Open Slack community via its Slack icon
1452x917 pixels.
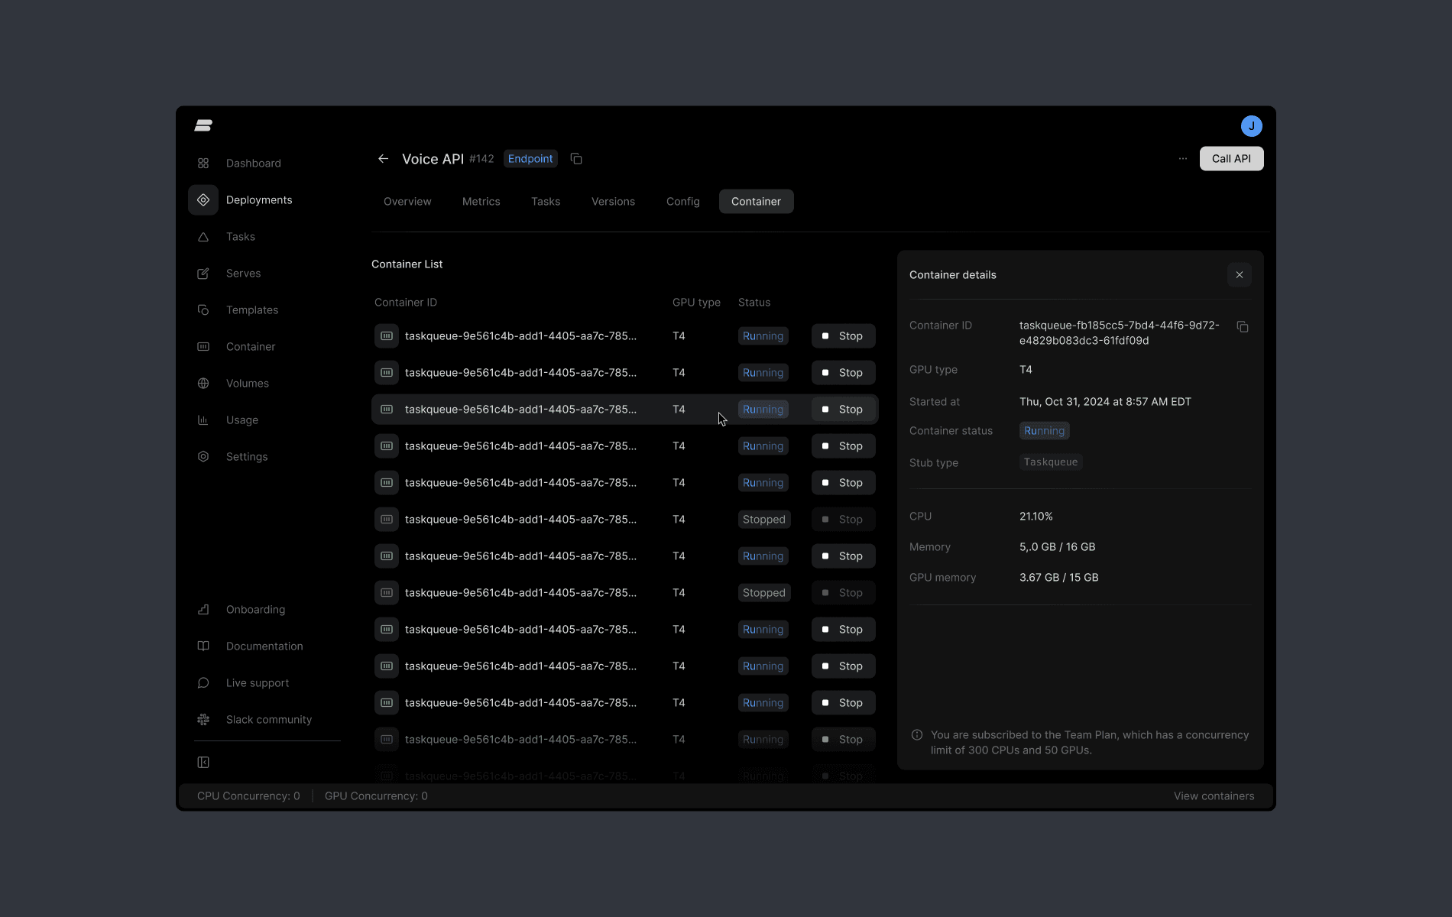click(203, 720)
